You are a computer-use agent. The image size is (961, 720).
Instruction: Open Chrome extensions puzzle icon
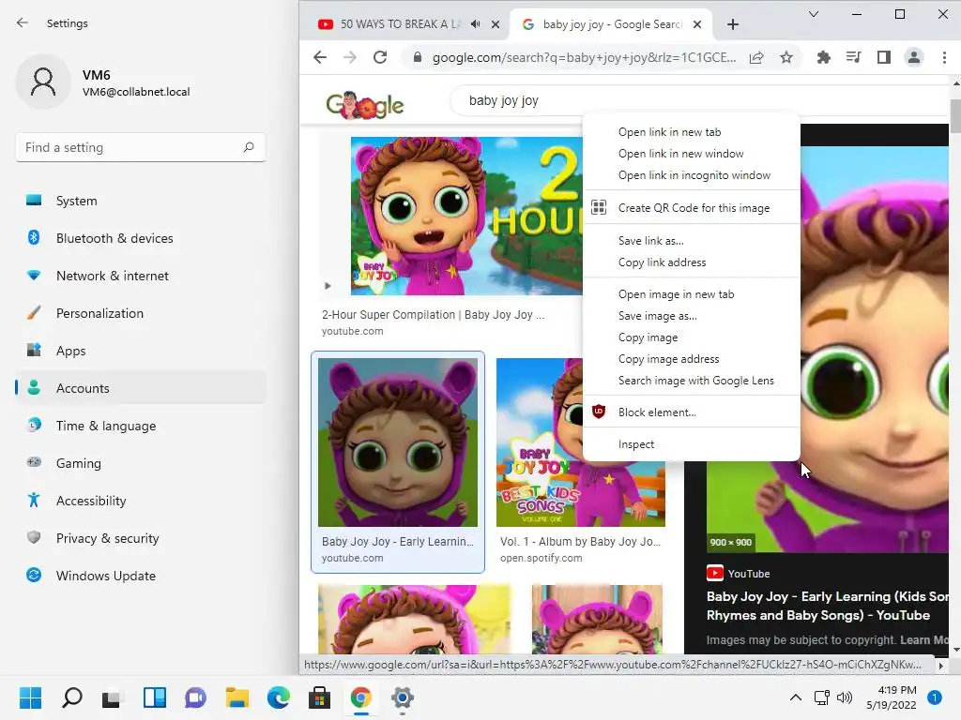tap(824, 57)
